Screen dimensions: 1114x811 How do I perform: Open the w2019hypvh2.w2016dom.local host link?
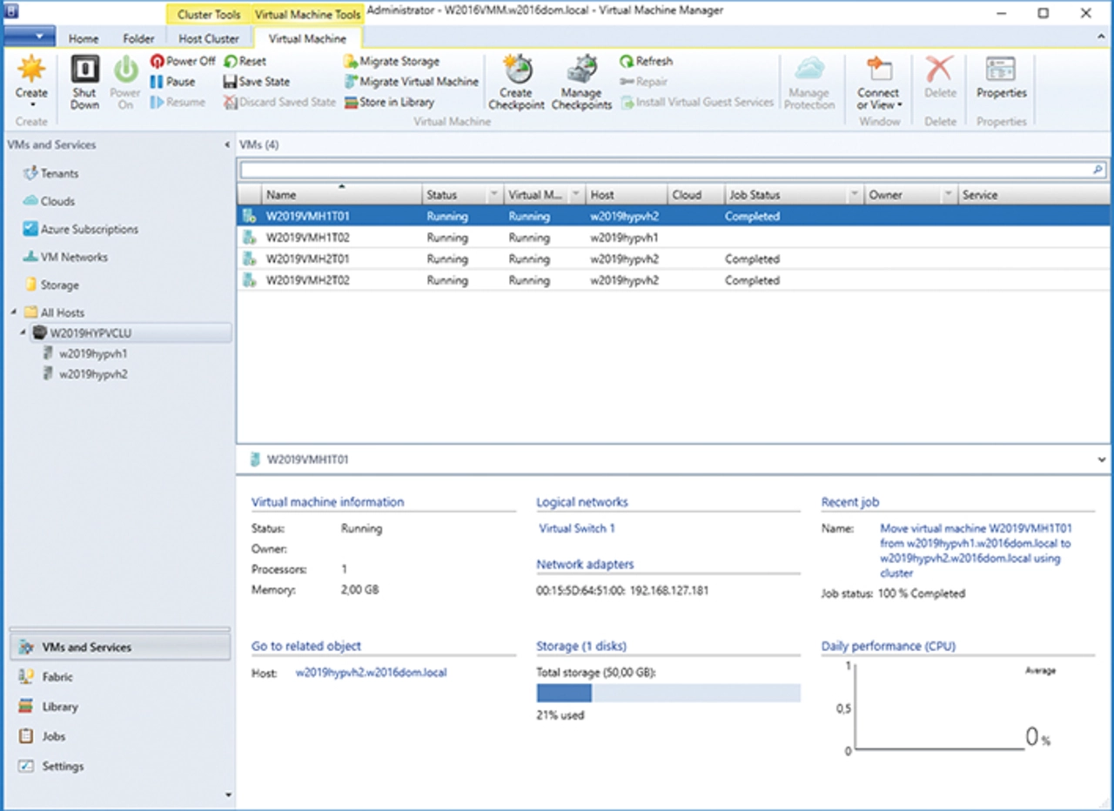[x=371, y=673]
